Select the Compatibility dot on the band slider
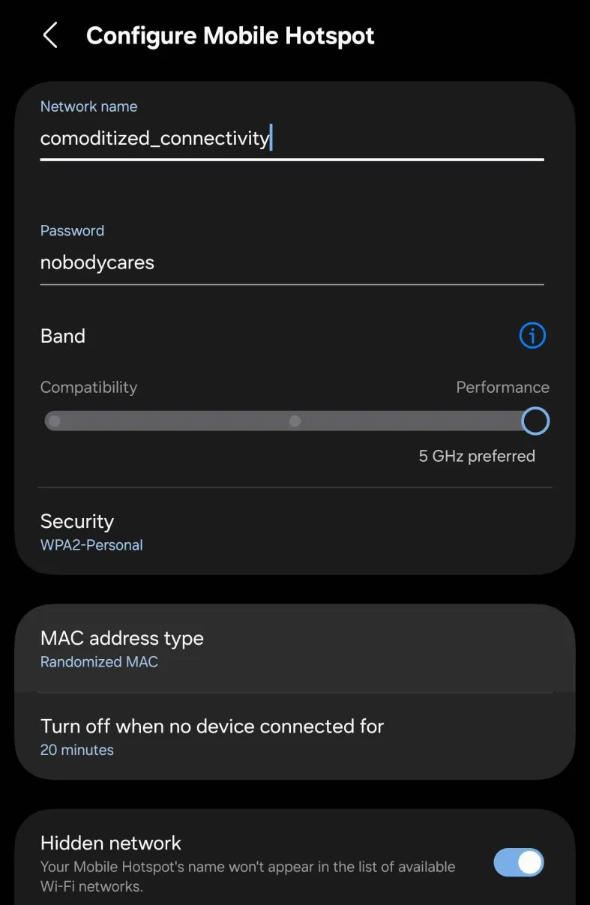Screen dimensions: 590x905 coord(54,421)
